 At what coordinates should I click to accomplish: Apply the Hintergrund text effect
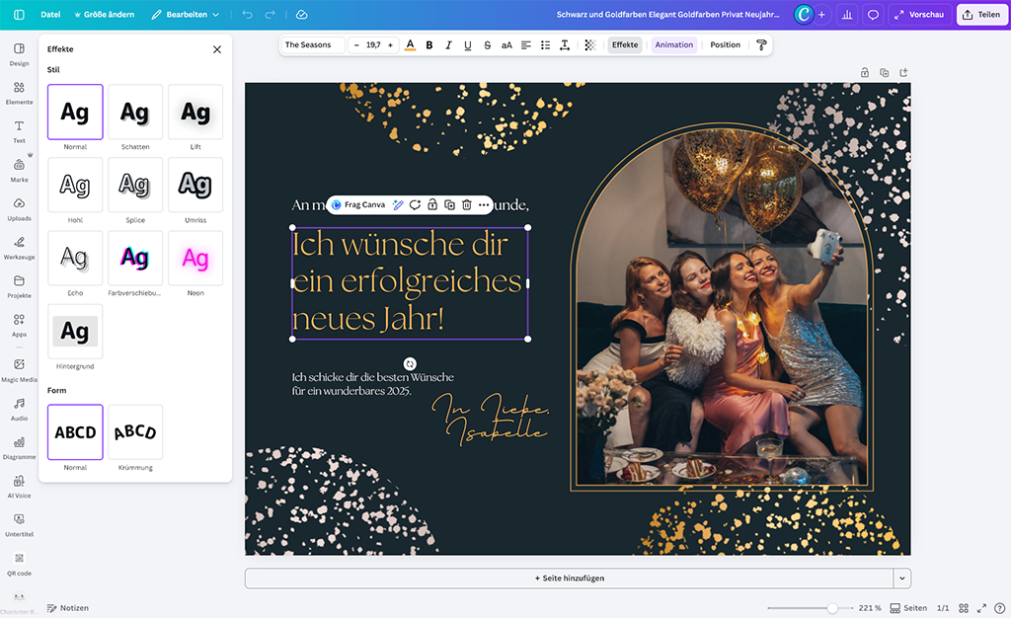pyautogui.click(x=75, y=332)
